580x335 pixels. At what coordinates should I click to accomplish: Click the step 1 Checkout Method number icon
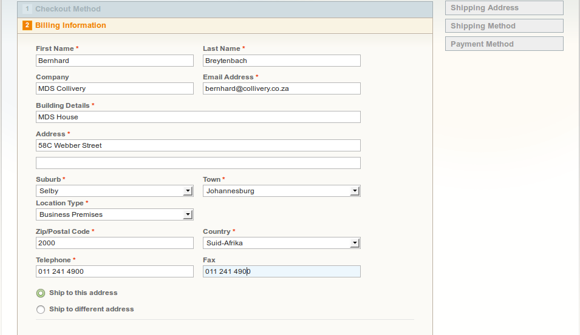27,9
